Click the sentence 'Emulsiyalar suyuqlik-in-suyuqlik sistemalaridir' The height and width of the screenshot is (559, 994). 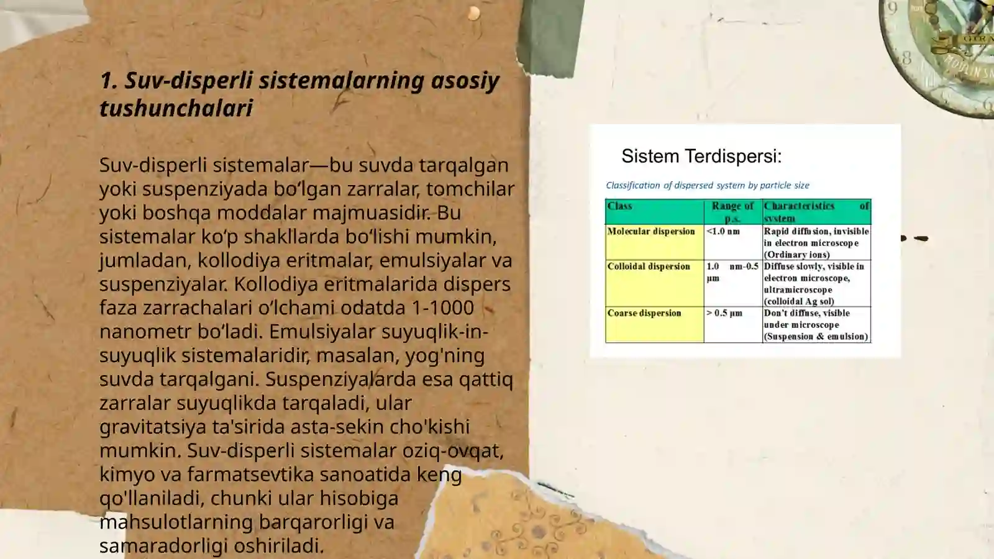click(294, 343)
